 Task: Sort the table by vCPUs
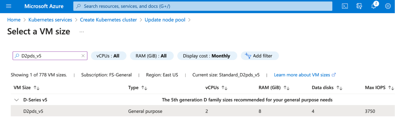tap(225, 88)
